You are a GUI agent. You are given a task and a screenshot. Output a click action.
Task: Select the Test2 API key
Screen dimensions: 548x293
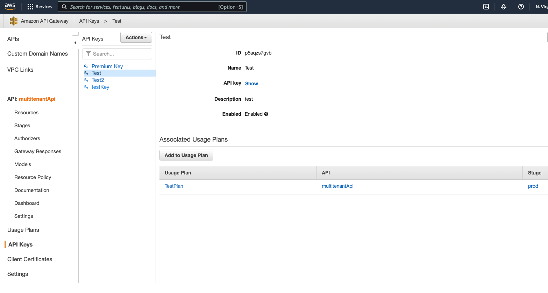coord(98,80)
